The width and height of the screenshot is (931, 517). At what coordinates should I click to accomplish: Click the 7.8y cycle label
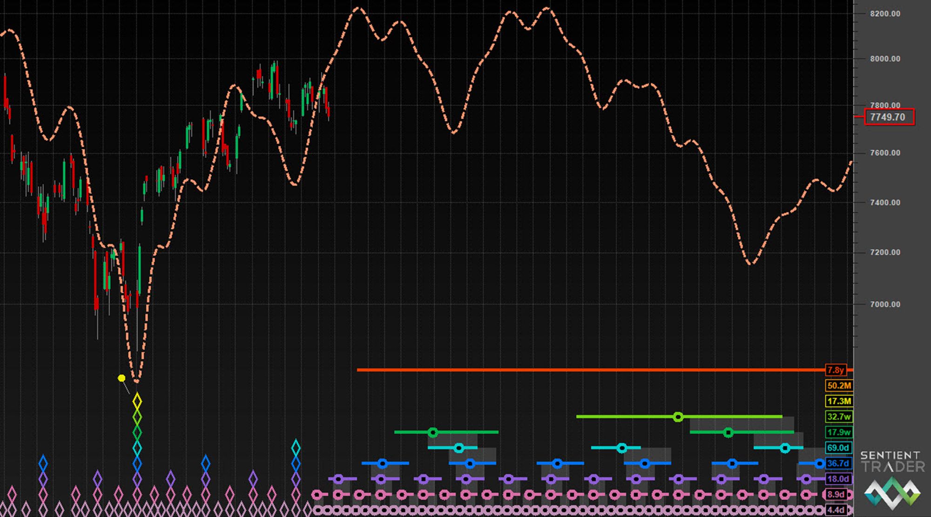pyautogui.click(x=835, y=370)
